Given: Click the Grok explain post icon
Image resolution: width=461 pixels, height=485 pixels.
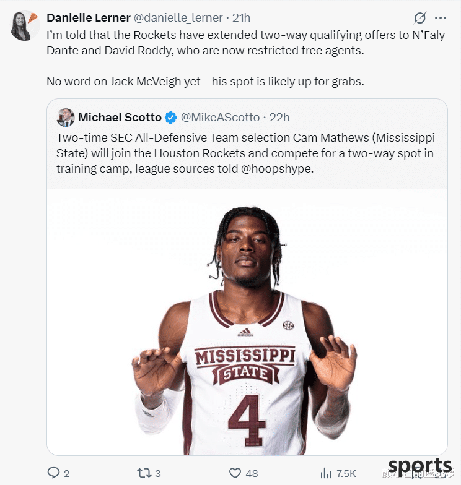Looking at the screenshot, I should pyautogui.click(x=420, y=18).
